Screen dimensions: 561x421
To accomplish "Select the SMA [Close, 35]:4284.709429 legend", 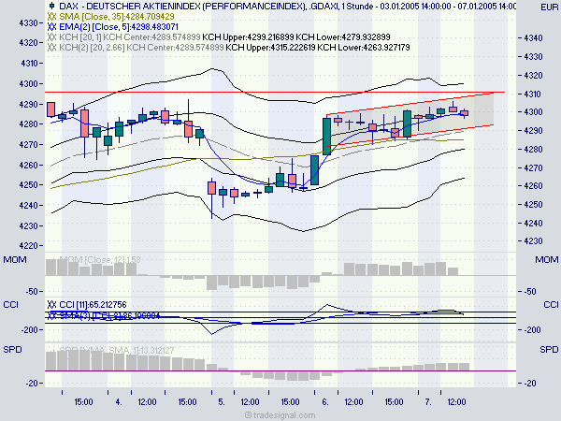I will click(x=117, y=17).
